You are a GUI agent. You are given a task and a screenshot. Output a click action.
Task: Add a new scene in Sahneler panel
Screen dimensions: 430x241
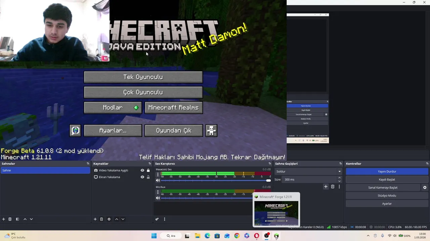click(4, 219)
